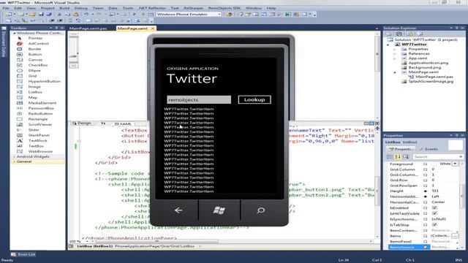Screen dimensions: 468x263
Task: Toggle the IsEnabled checkbox
Action: (434, 207)
